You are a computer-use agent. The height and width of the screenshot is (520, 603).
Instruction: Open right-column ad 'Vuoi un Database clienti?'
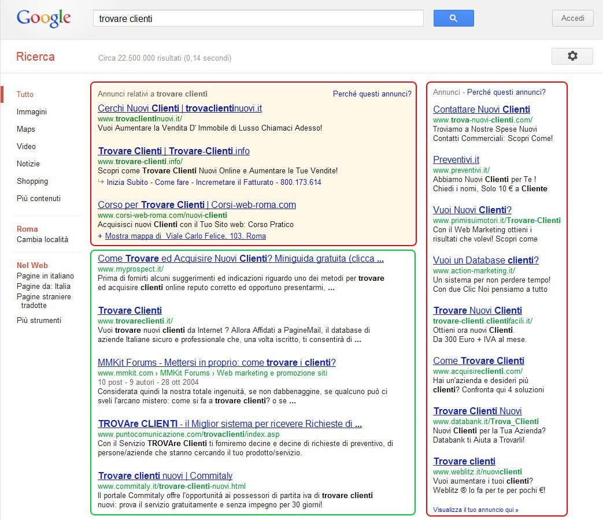point(486,261)
